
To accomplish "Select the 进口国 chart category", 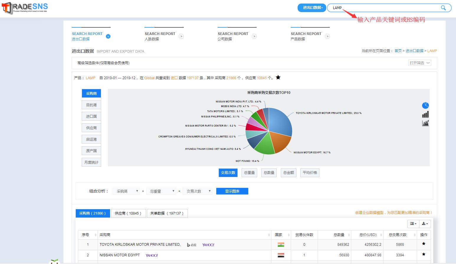I will coord(91,116).
